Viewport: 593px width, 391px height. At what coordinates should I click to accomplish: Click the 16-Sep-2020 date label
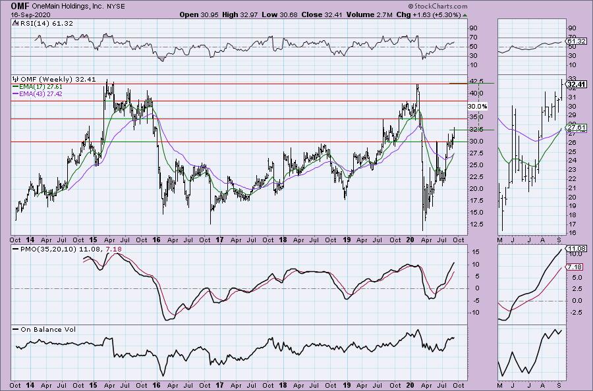(30, 14)
